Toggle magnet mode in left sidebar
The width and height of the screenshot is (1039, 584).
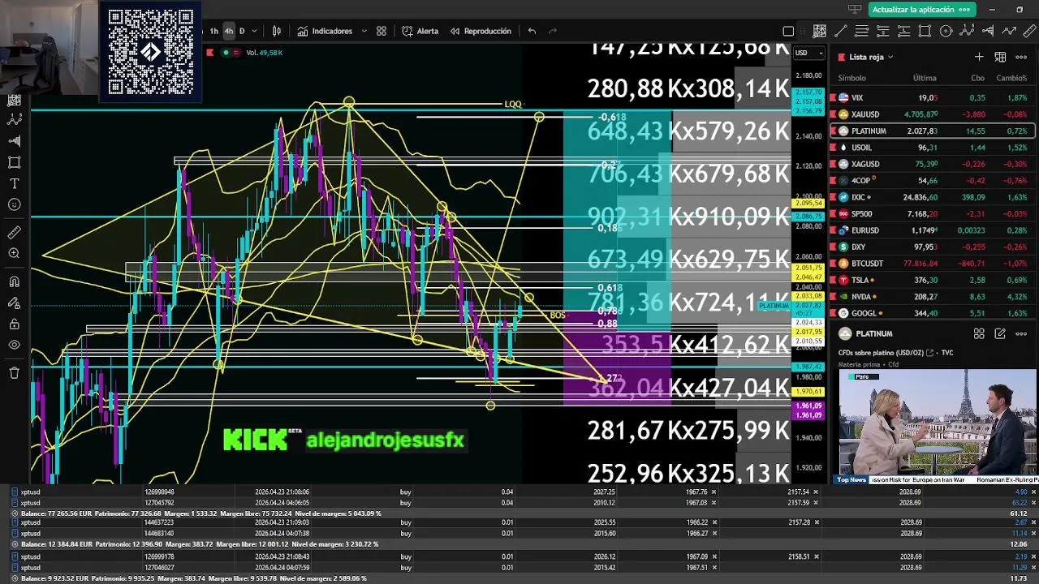(14, 282)
